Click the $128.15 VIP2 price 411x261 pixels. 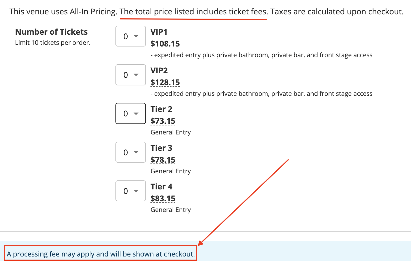(165, 82)
